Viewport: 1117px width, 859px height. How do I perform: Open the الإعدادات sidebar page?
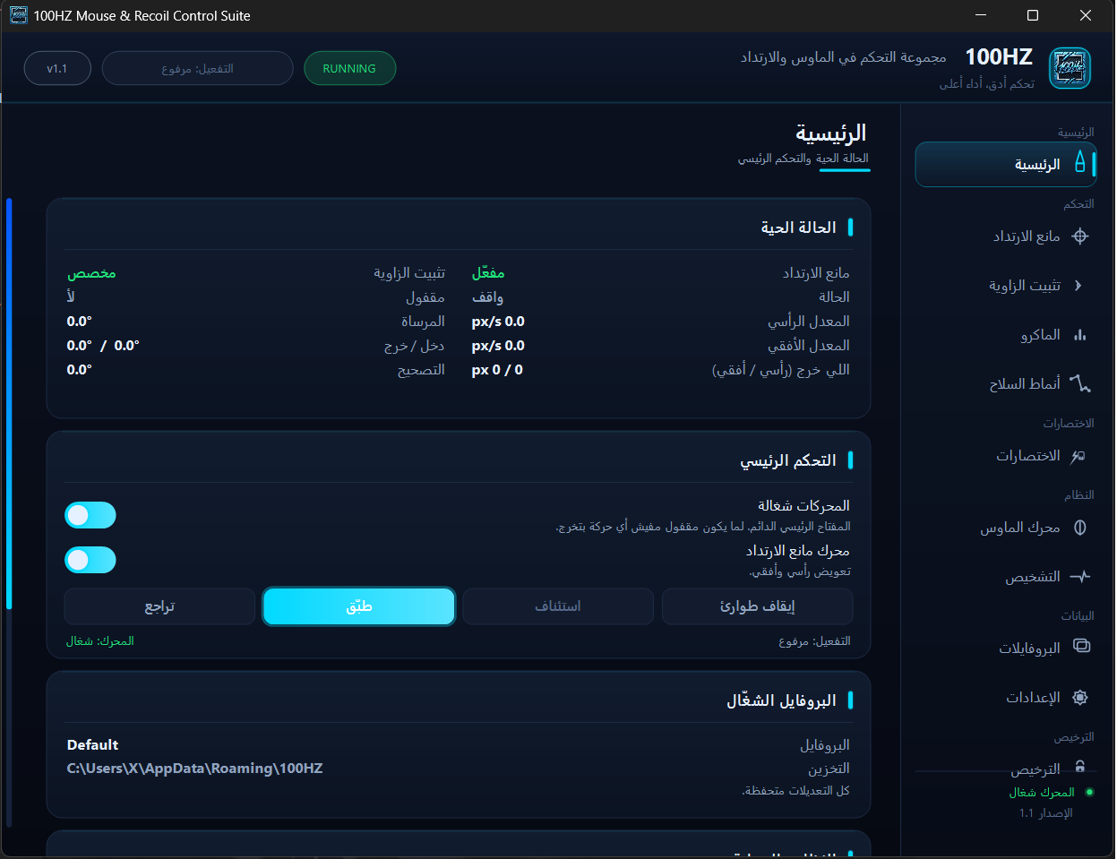(1006, 698)
